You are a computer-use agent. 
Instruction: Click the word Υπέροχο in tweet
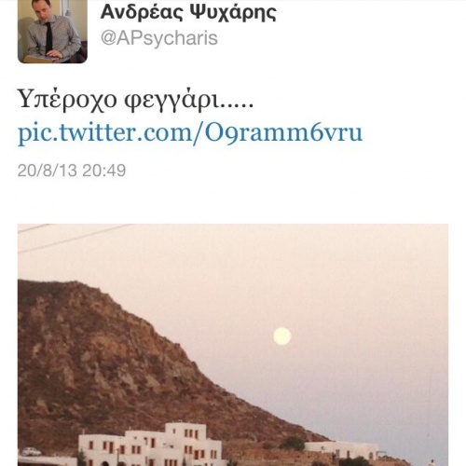click(x=67, y=101)
